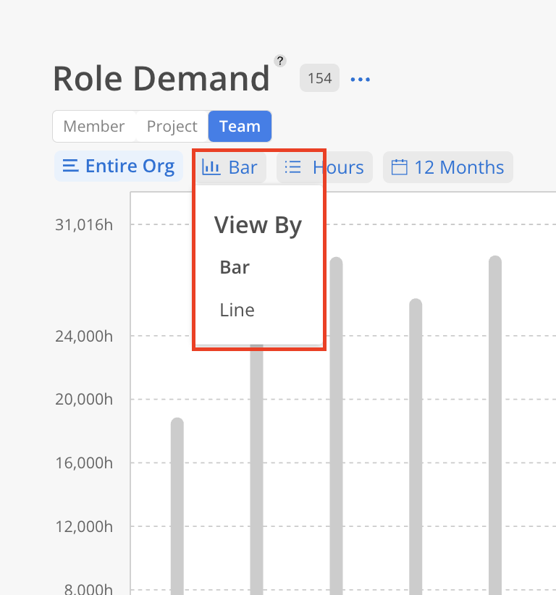Click the 20,000h axis label
Screen dimensions: 556x595
(x=84, y=399)
